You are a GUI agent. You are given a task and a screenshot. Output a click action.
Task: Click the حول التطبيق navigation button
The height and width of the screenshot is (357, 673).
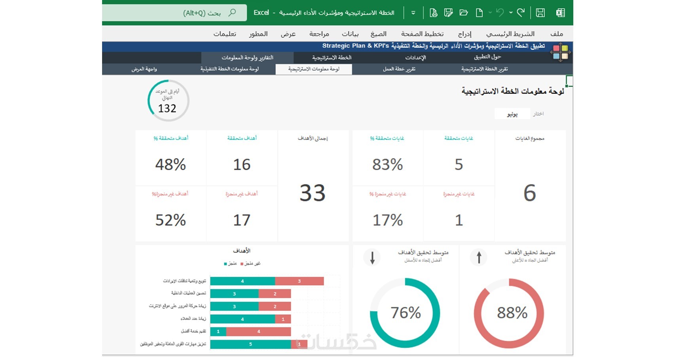[487, 57]
